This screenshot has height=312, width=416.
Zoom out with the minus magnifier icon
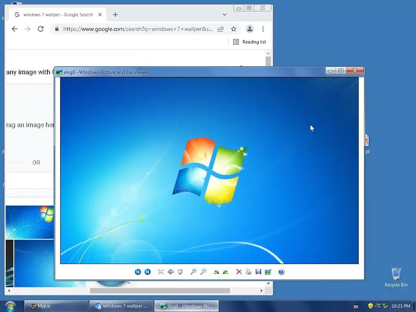[x=203, y=272]
